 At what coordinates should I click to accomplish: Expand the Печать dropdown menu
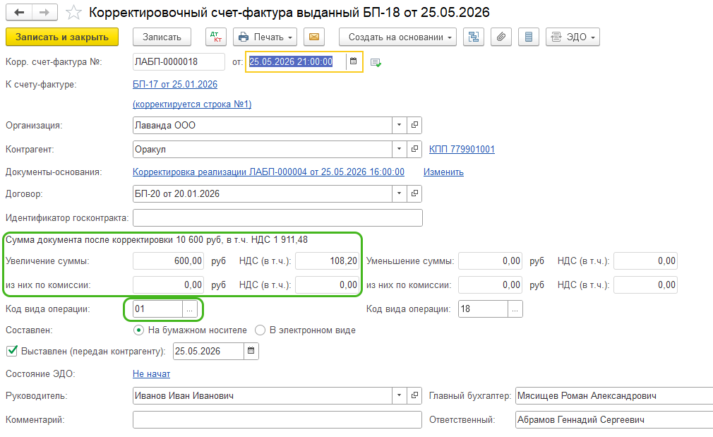(265, 37)
